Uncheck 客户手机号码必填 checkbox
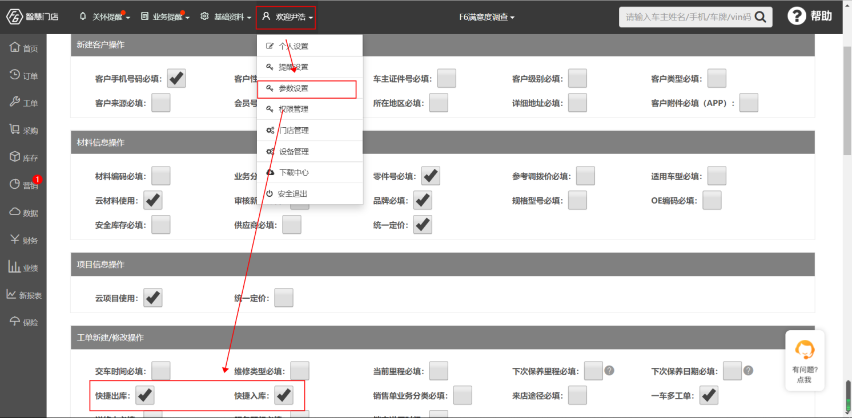 point(176,78)
